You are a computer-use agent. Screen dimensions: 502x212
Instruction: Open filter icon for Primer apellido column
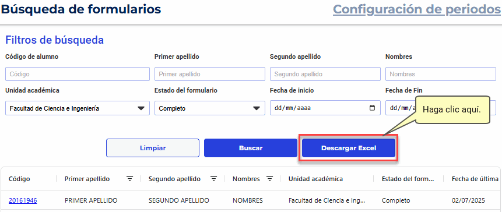129,179
